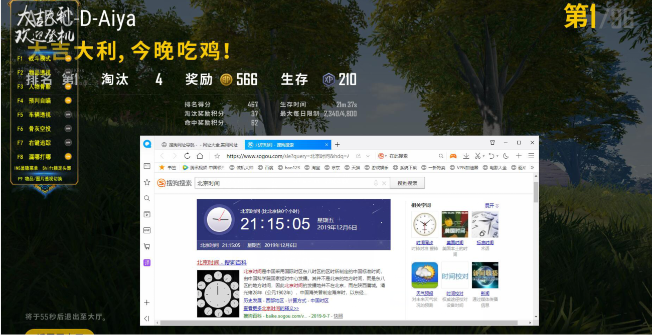Expand the screenshot tool dropdown arrow
This screenshot has height=335, width=652.
coord(483,157)
